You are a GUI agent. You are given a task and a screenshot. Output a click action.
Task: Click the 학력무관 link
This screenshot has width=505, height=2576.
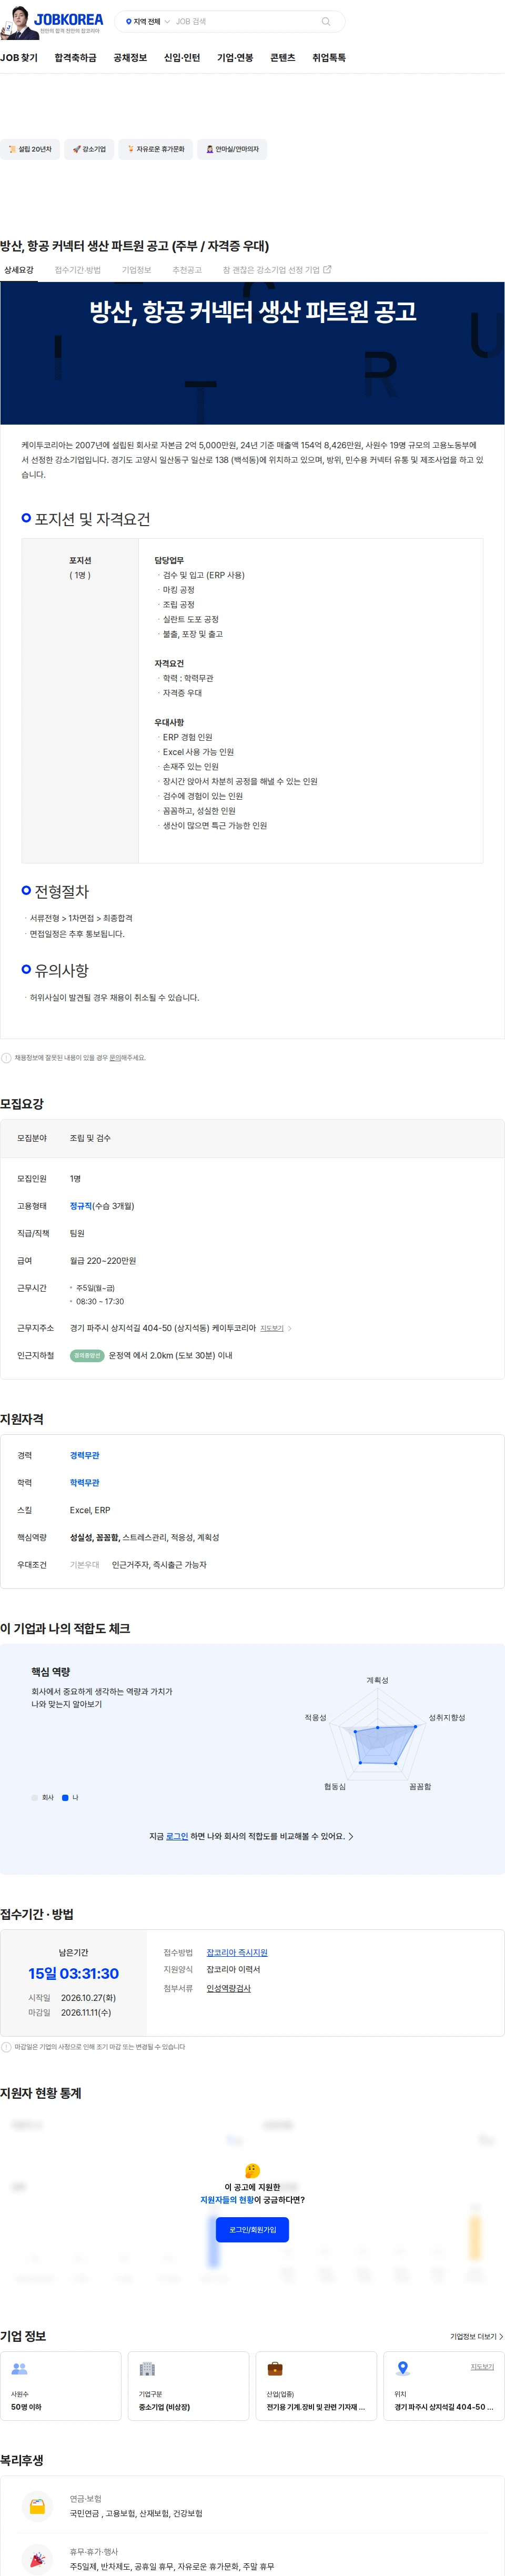point(84,1482)
